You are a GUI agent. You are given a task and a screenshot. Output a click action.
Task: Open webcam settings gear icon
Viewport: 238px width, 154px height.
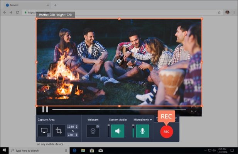(98, 126)
